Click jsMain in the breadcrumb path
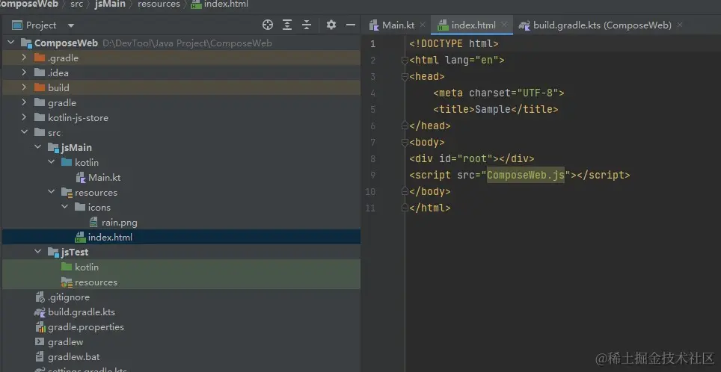This screenshot has width=721, height=372. [110, 4]
